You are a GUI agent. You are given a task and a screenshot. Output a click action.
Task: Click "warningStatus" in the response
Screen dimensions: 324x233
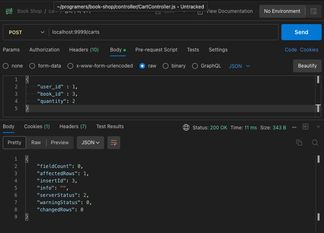tap(59, 202)
